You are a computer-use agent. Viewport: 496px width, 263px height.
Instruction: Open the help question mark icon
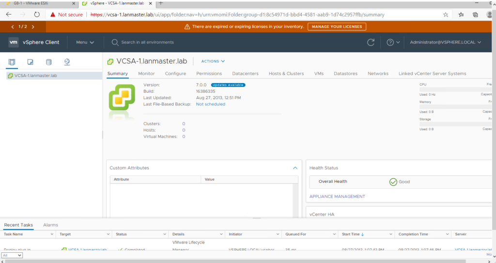tap(390, 43)
